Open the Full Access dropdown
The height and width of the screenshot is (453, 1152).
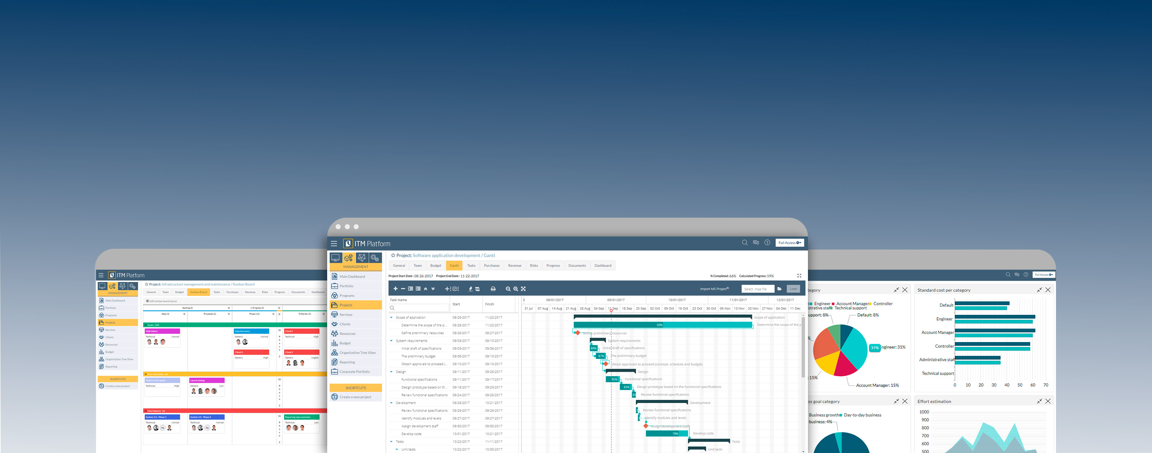pos(790,243)
